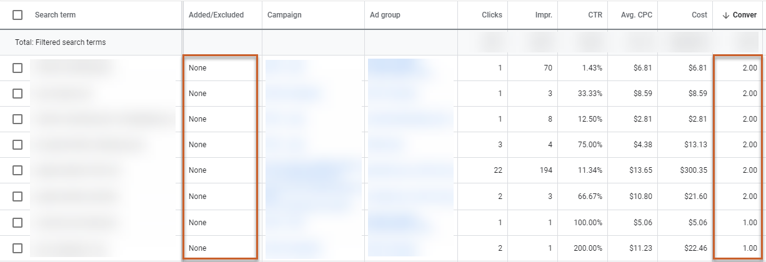
Task: Click the $300.35 cost cell
Action: tap(694, 170)
